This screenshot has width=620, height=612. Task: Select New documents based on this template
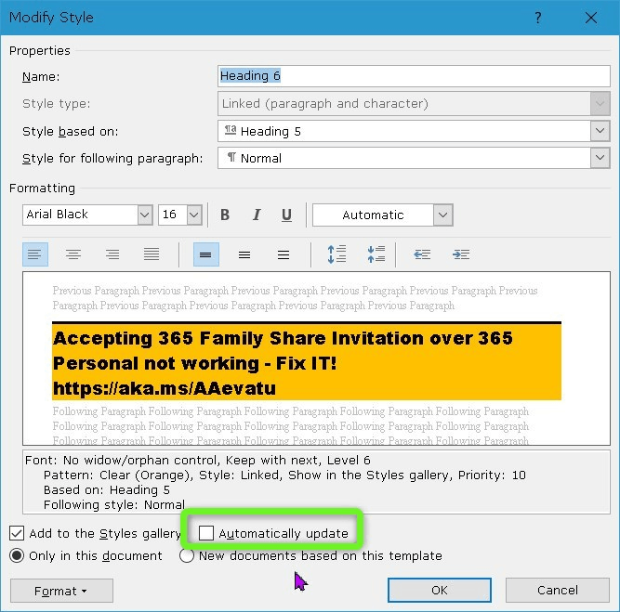tap(186, 555)
